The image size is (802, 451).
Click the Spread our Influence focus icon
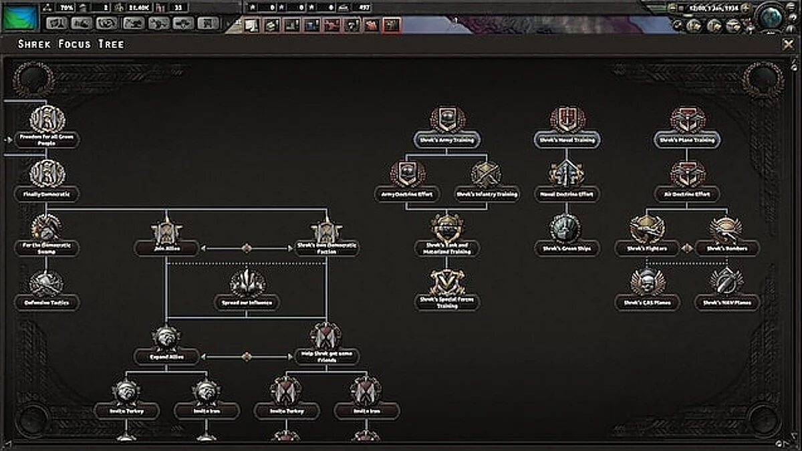pos(246,283)
